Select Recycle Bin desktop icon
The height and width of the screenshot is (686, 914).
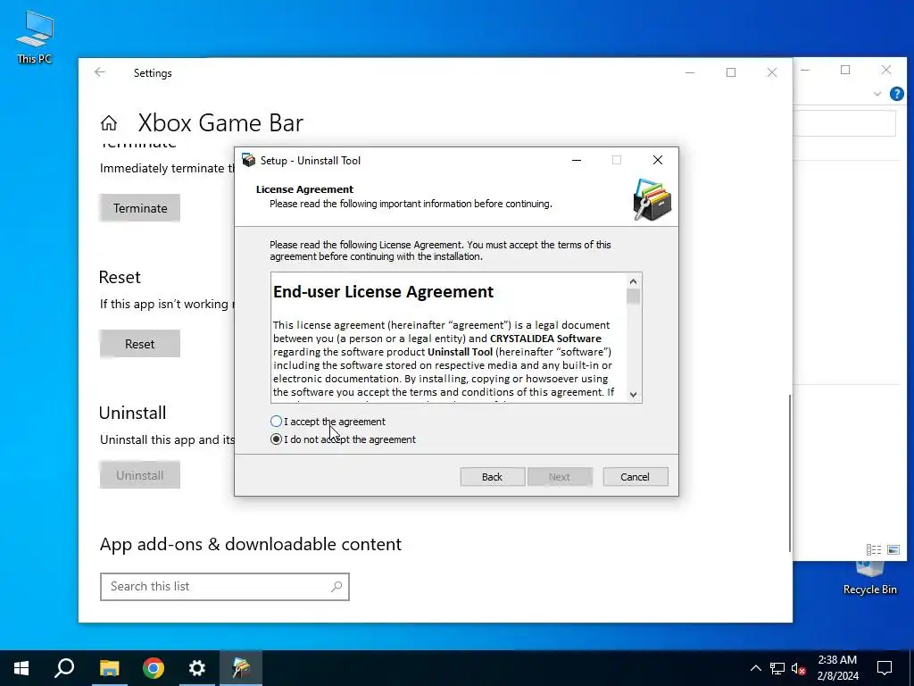coord(869,579)
